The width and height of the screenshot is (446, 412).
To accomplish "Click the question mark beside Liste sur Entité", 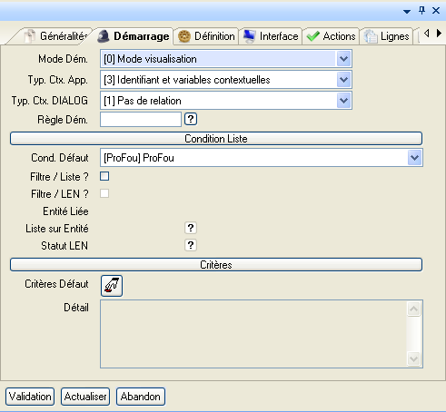I will 191,228.
